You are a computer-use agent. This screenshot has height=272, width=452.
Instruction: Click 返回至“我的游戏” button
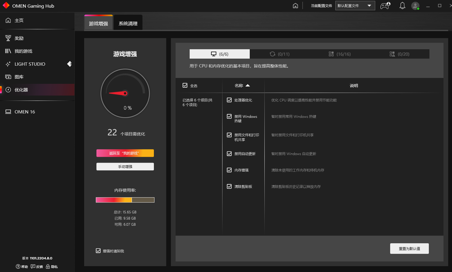(x=125, y=153)
